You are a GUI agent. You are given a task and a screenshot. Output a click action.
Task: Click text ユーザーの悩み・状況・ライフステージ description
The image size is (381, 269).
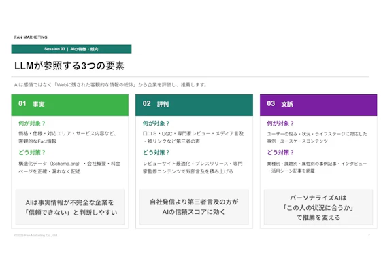(x=317, y=137)
